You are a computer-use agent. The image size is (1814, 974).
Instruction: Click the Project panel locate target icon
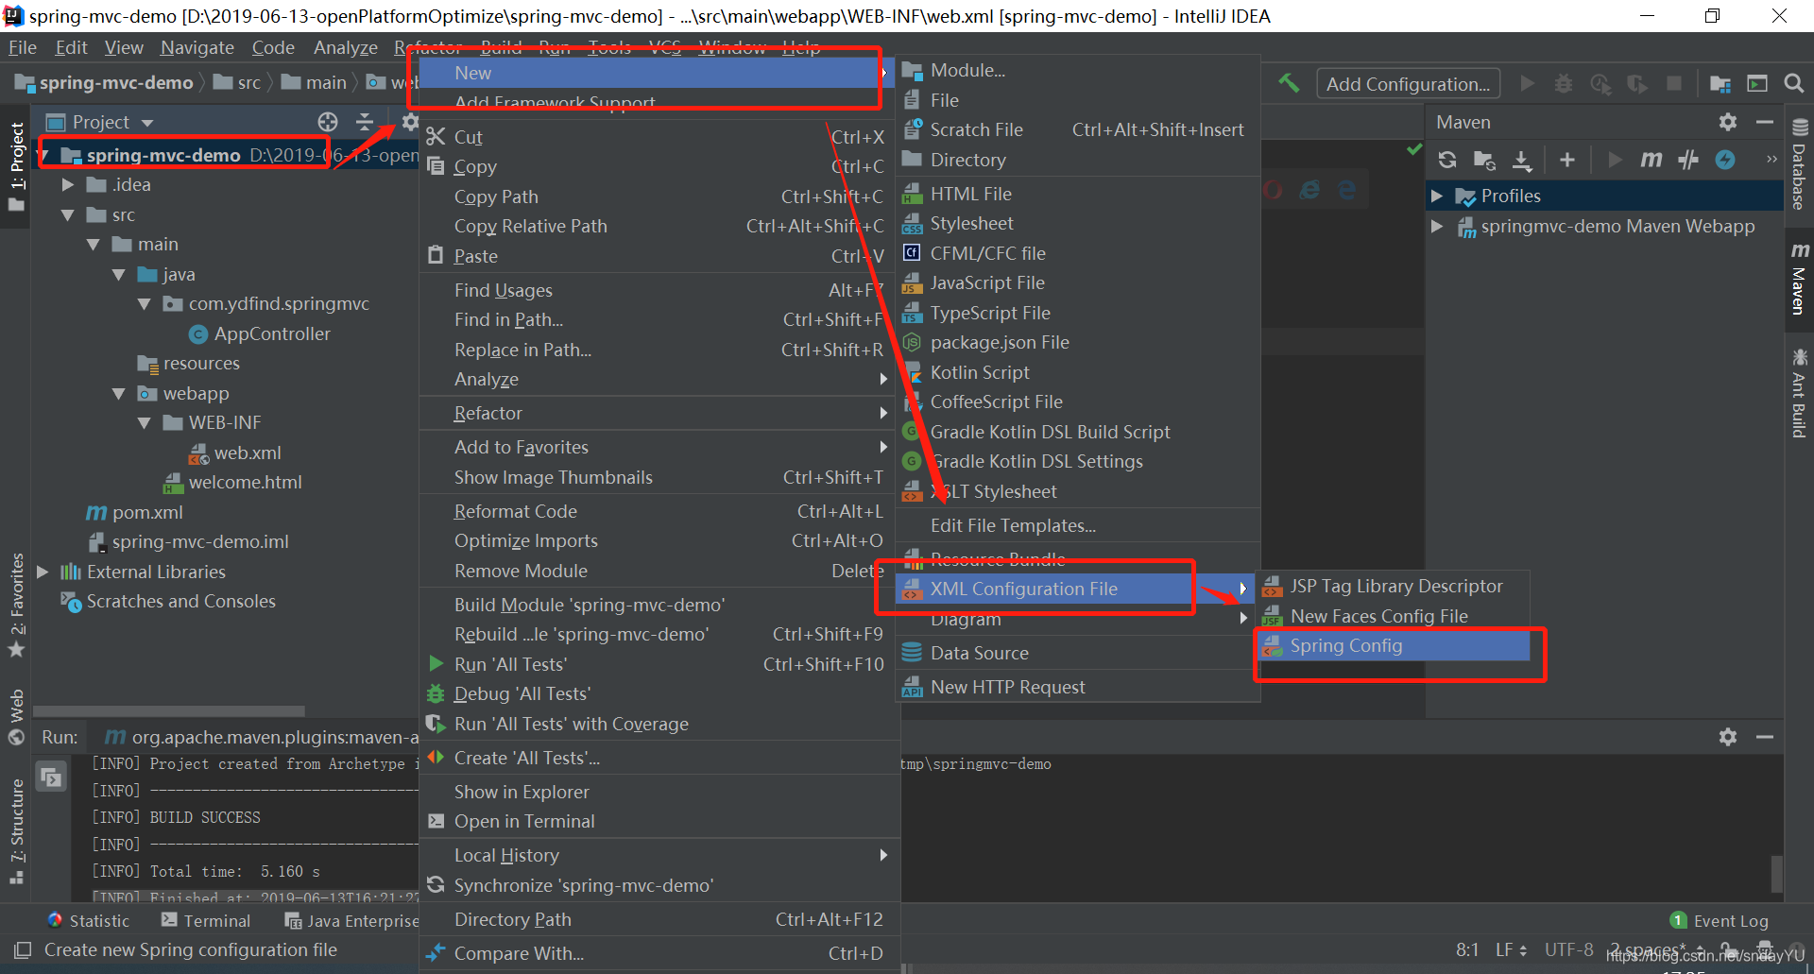(x=328, y=122)
